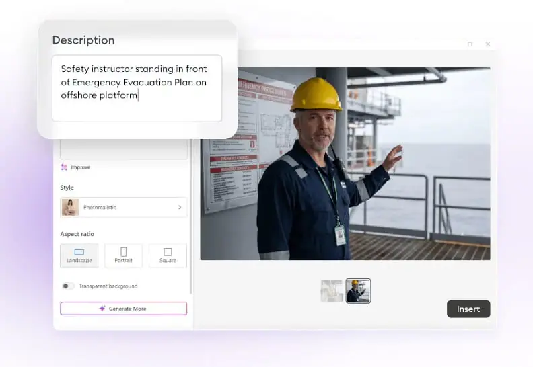Click inside the Description text box
Viewport: 533px width, 367px height.
point(137,88)
